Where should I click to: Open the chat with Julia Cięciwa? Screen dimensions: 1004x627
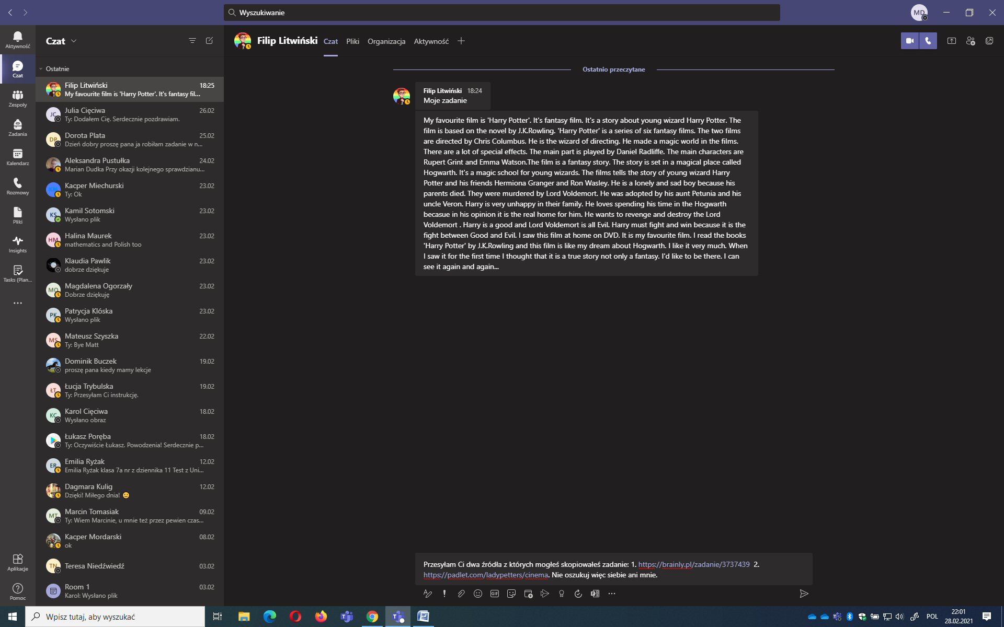130,114
